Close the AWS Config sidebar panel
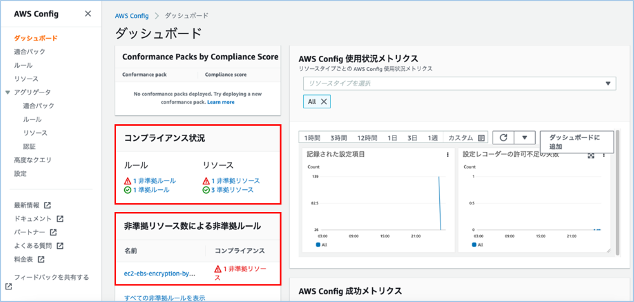Image resolution: width=634 pixels, height=302 pixels. (x=87, y=14)
